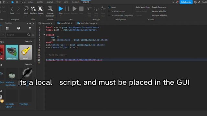Switch to the MODEL ribbon tab

click(x=40, y=2)
